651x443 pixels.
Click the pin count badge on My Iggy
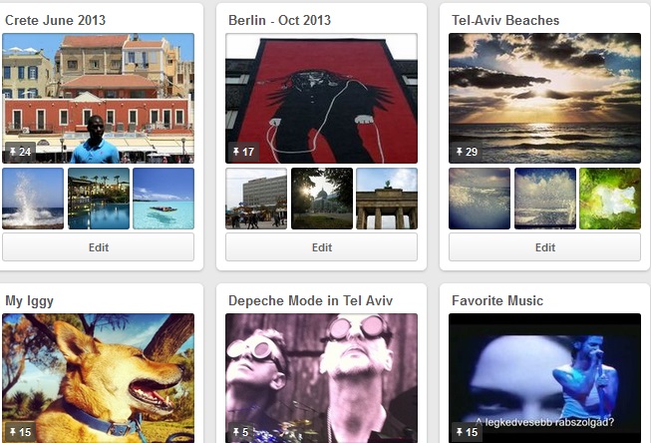coord(20,432)
